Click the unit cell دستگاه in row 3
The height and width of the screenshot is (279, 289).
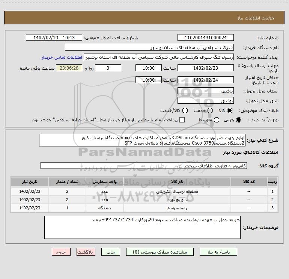(x=104, y=208)
